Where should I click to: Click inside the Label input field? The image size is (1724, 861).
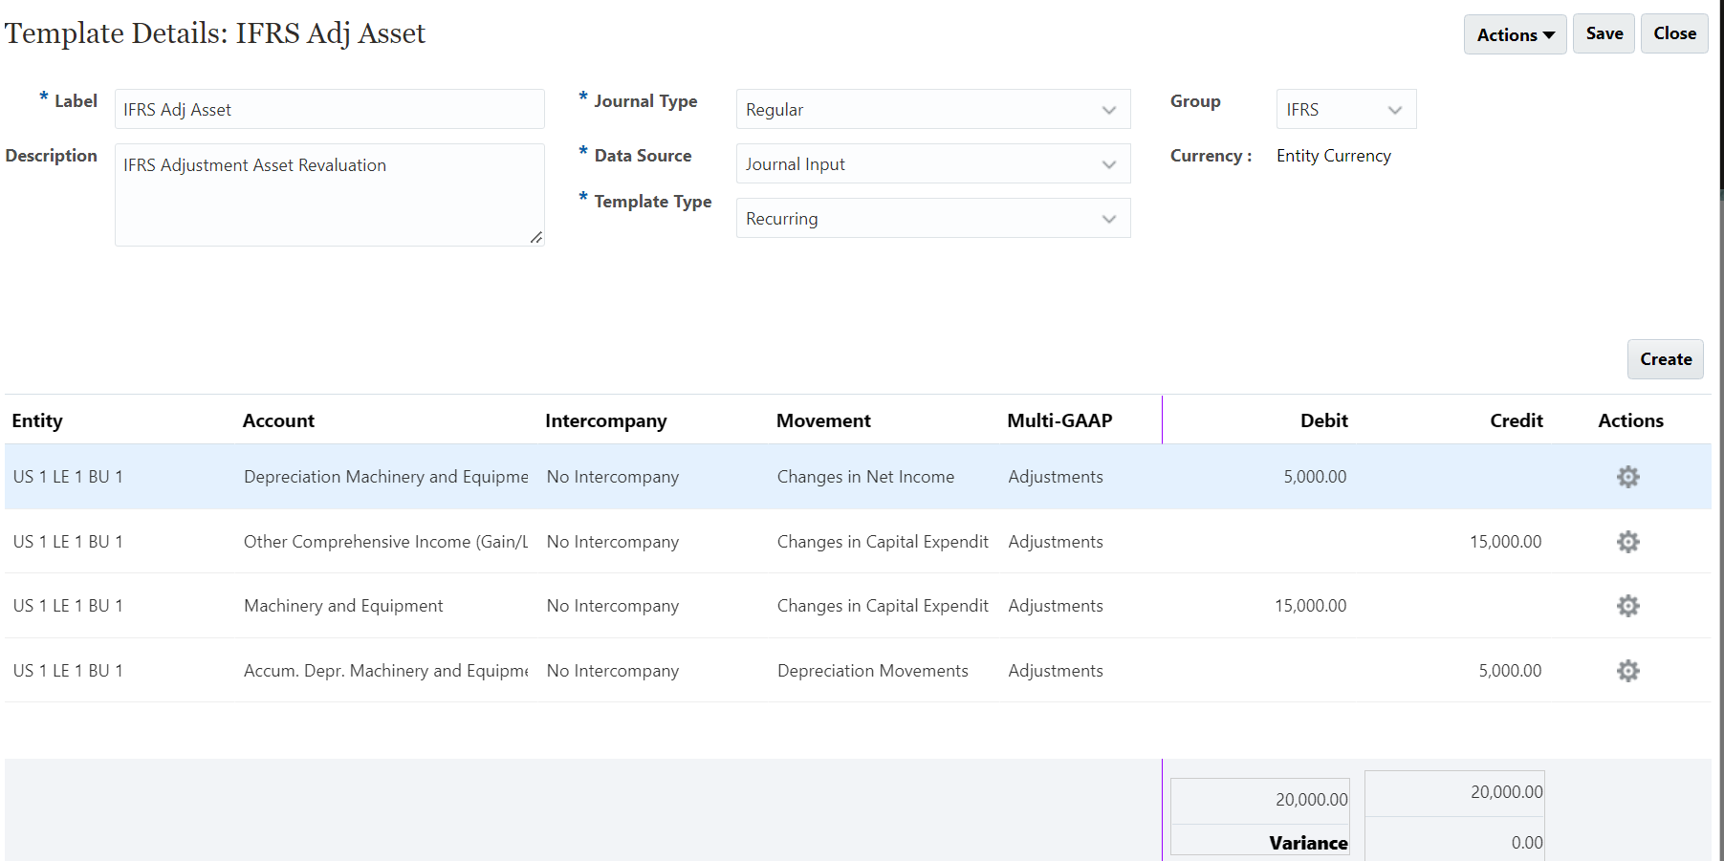tap(329, 109)
